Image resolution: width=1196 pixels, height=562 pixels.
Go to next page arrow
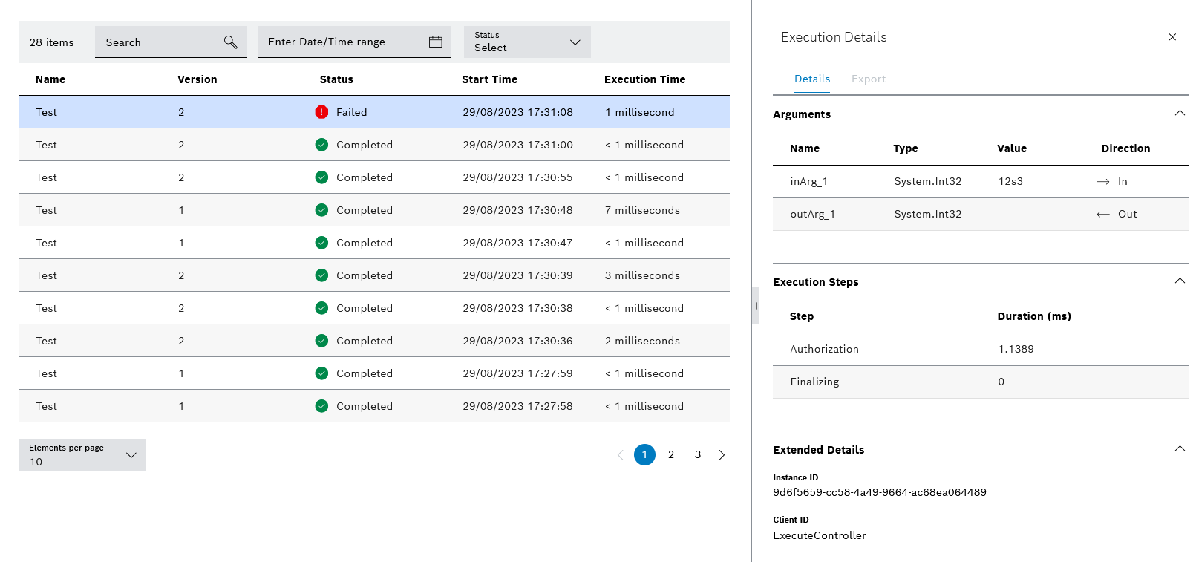[722, 455]
